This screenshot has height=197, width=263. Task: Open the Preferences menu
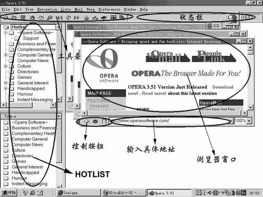[109, 9]
